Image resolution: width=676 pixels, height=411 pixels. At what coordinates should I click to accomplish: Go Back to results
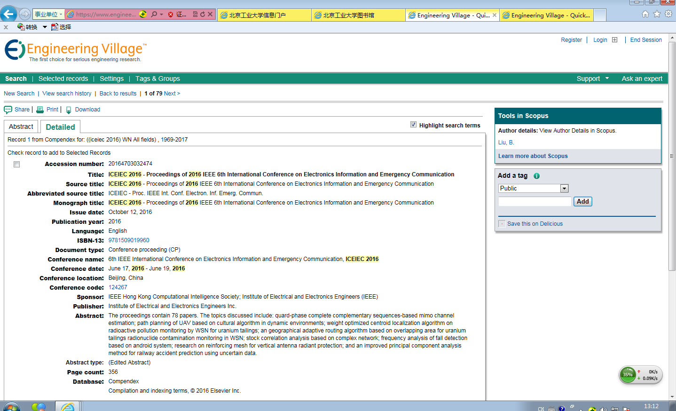(x=118, y=94)
